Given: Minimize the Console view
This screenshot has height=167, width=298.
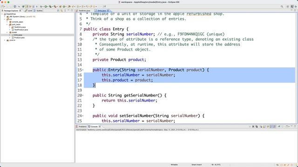Looking at the screenshot, I should (x=292, y=126).
